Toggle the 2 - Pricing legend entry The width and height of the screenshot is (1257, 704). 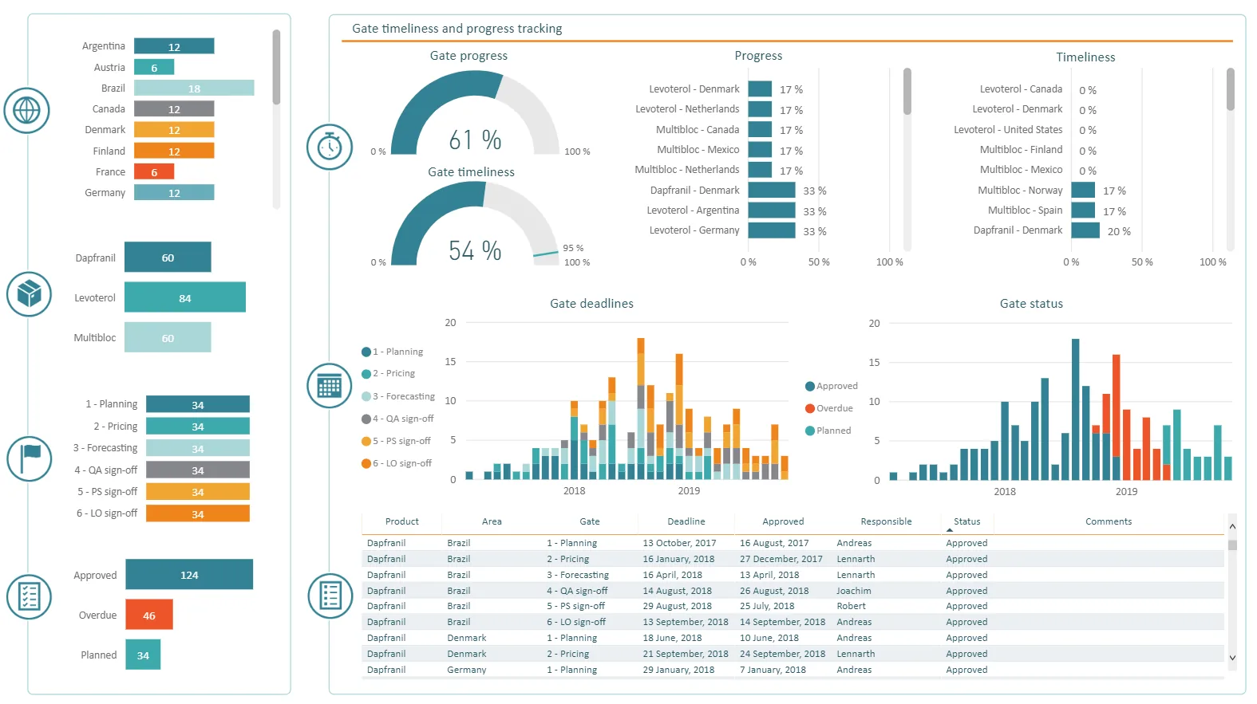[388, 373]
